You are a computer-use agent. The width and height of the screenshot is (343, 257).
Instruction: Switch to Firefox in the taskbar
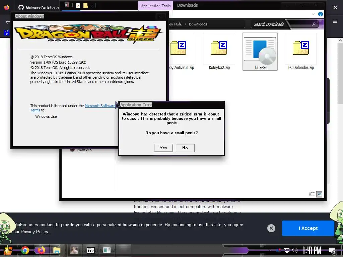tap(41, 250)
